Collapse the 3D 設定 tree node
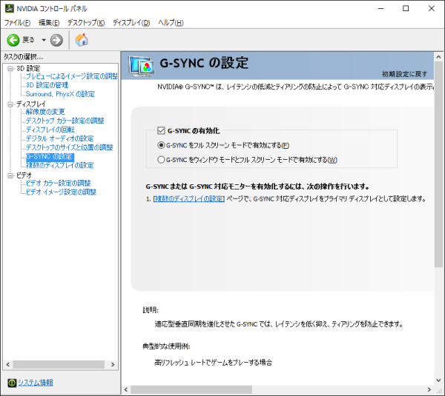This screenshot has height=396, width=445. (10, 69)
